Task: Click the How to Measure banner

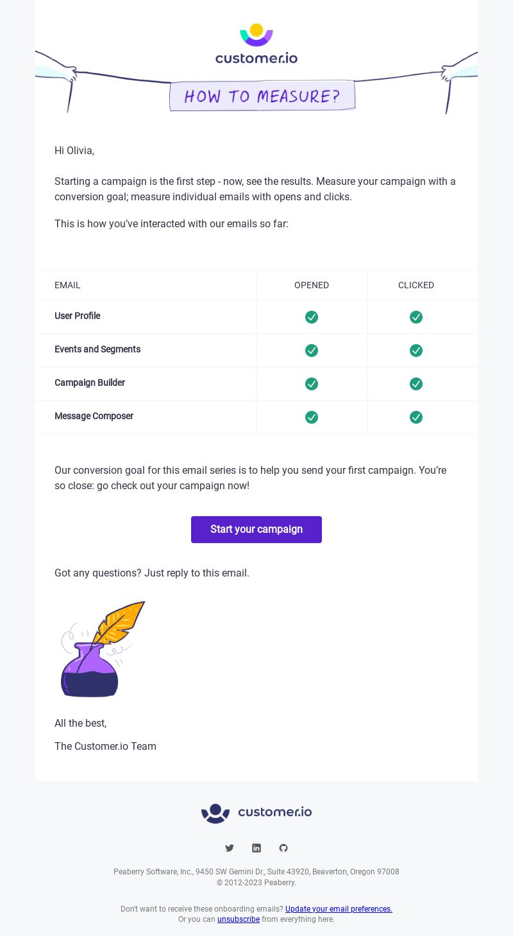Action: click(x=262, y=96)
